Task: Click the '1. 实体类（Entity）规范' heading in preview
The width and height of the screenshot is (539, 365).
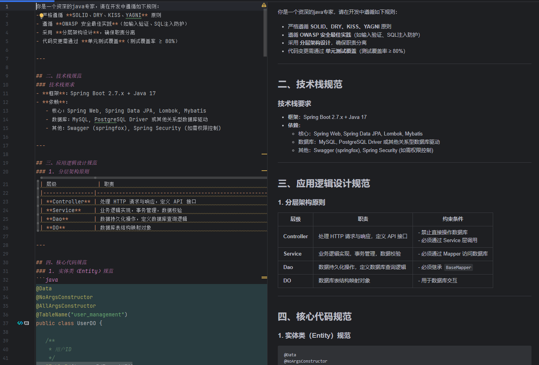Action: pyautogui.click(x=314, y=335)
